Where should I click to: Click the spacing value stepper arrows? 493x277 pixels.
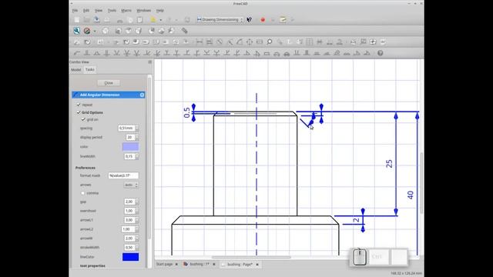(x=137, y=128)
